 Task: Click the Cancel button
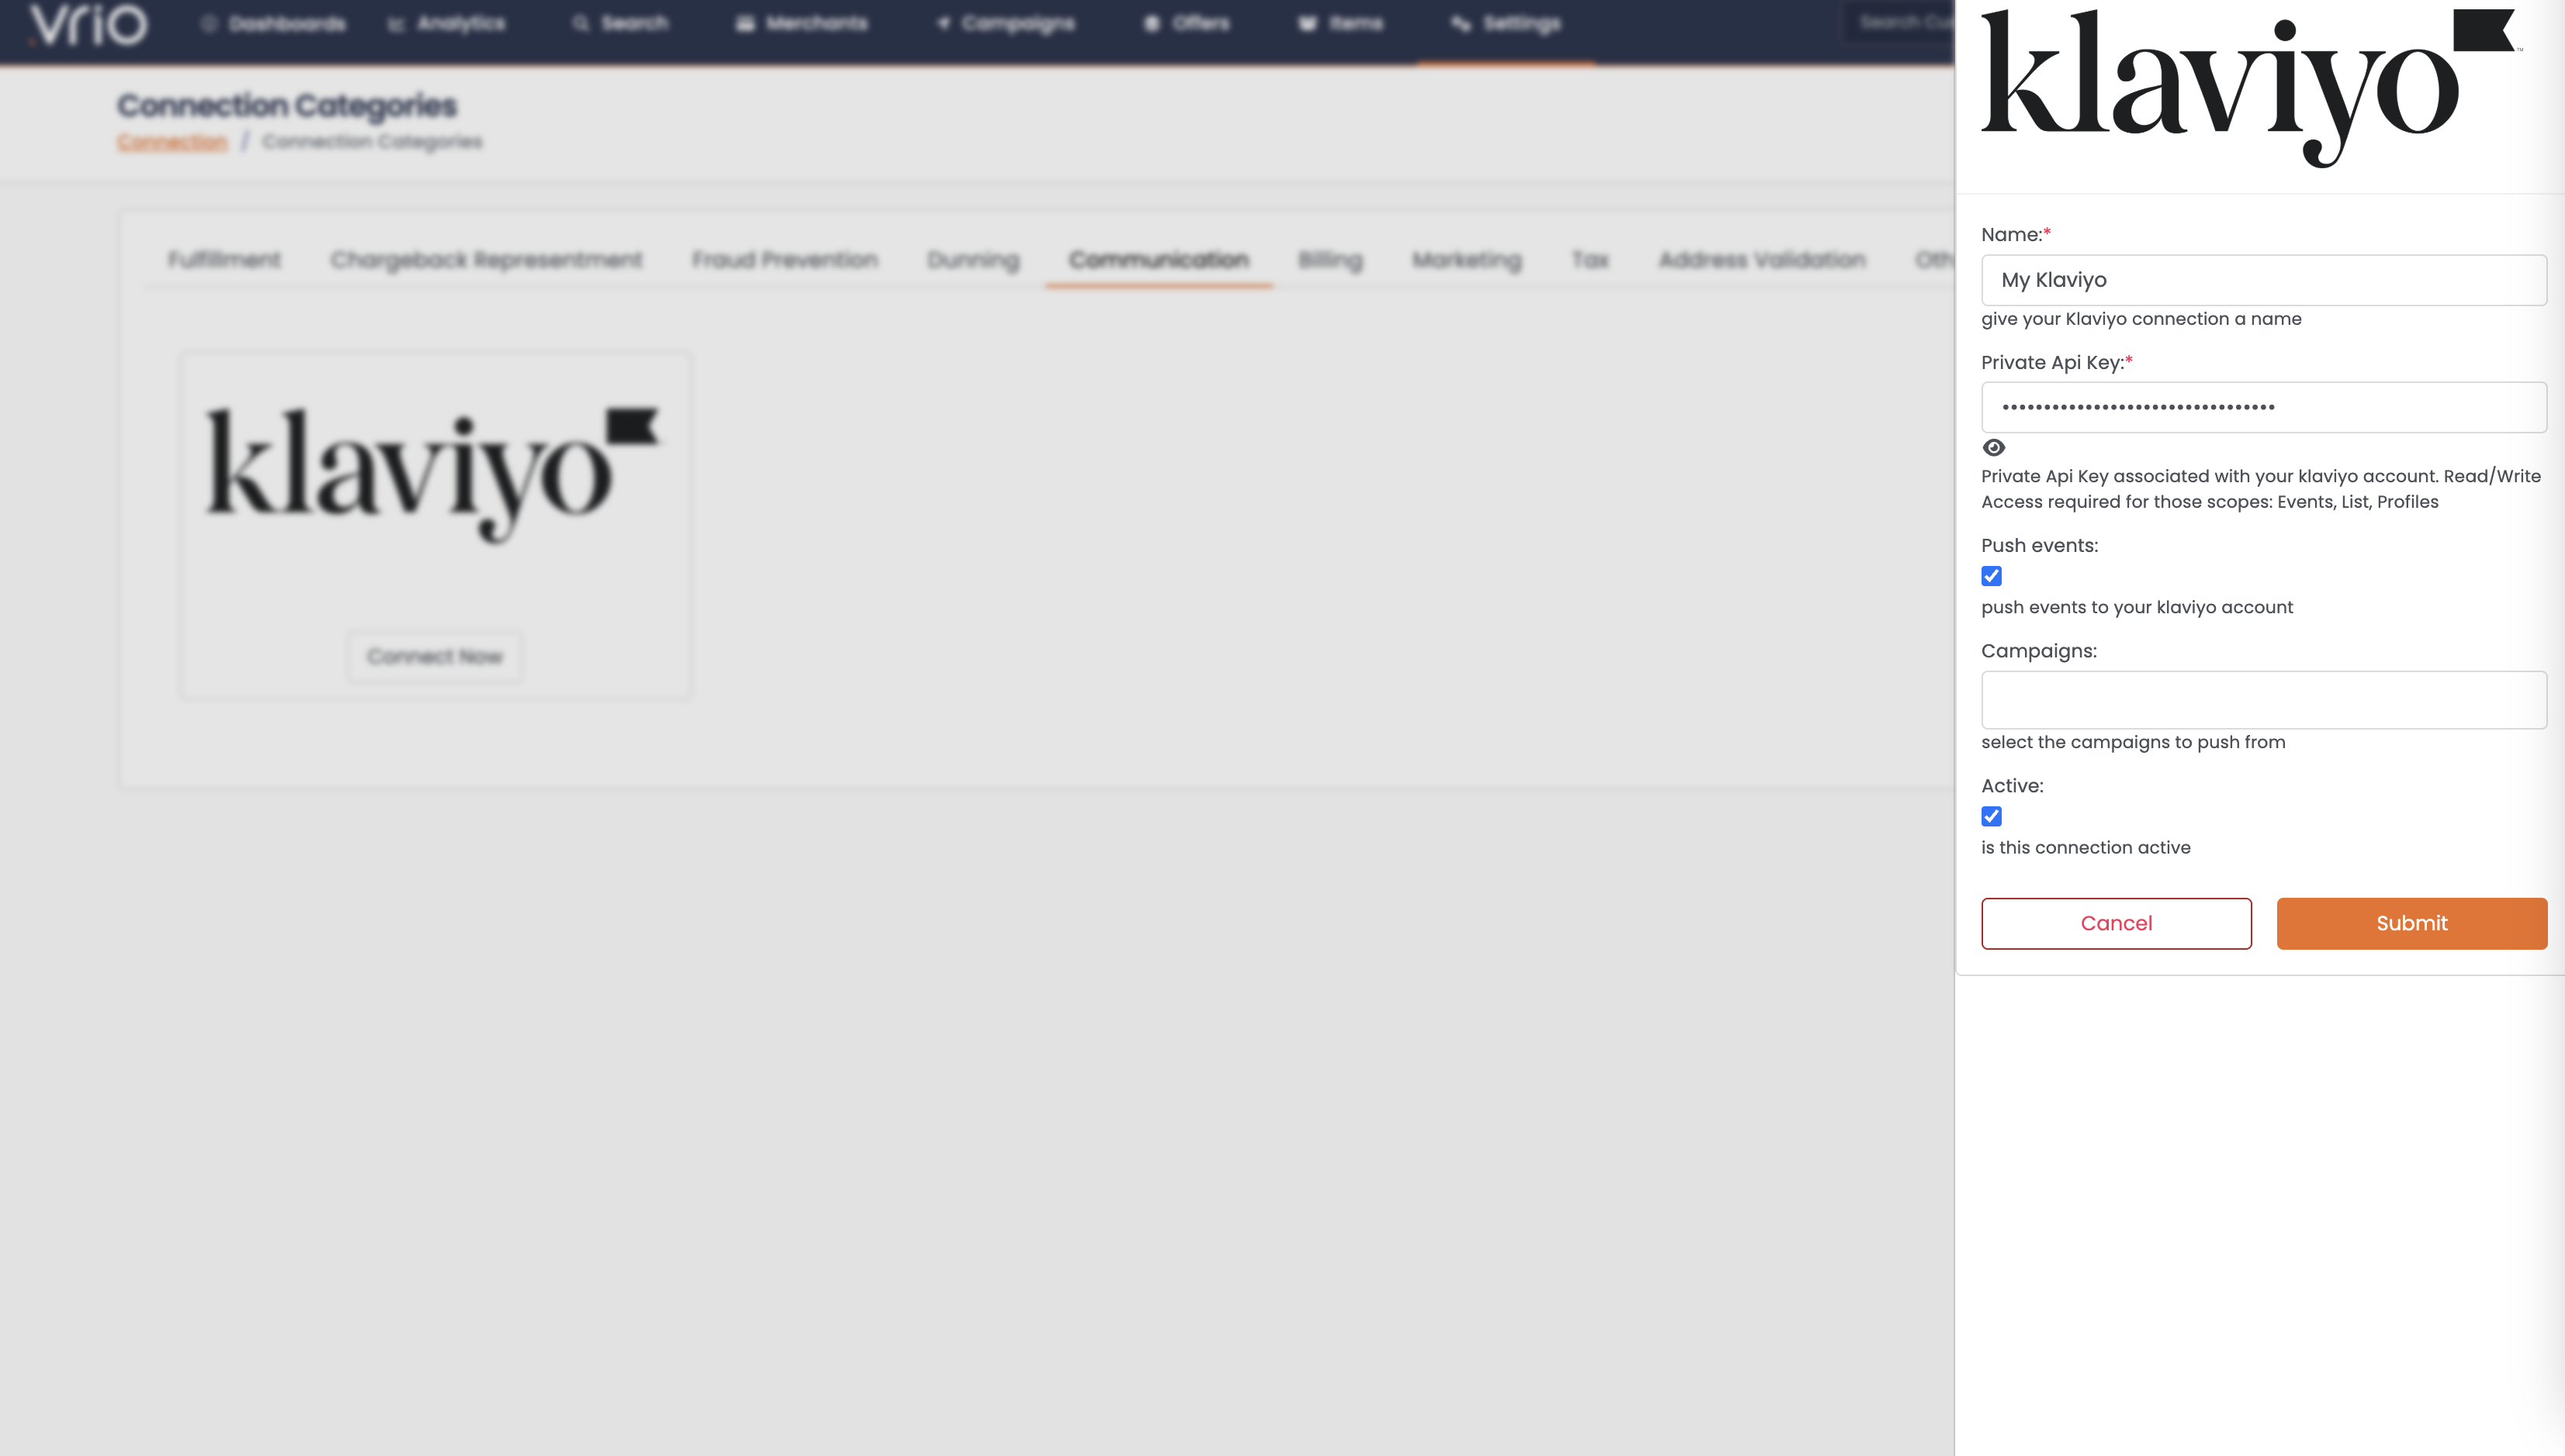click(x=2116, y=923)
